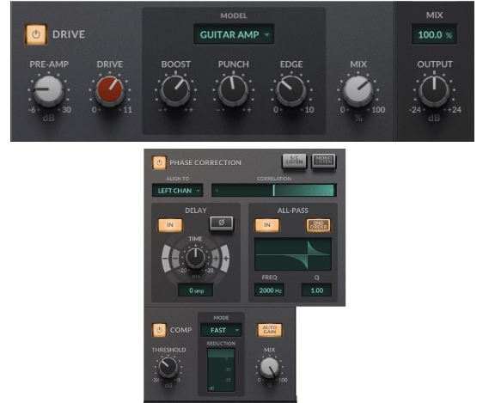
Task: Click the phase invert Ø button
Action: (222, 223)
